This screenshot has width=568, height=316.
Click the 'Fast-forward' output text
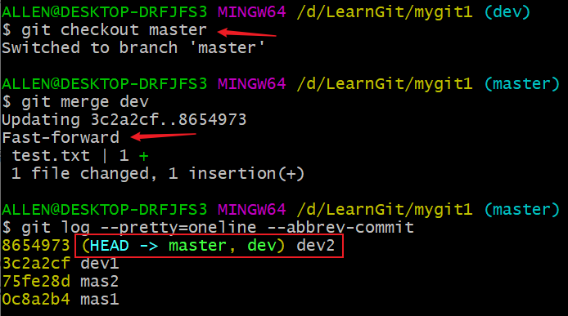coord(61,138)
